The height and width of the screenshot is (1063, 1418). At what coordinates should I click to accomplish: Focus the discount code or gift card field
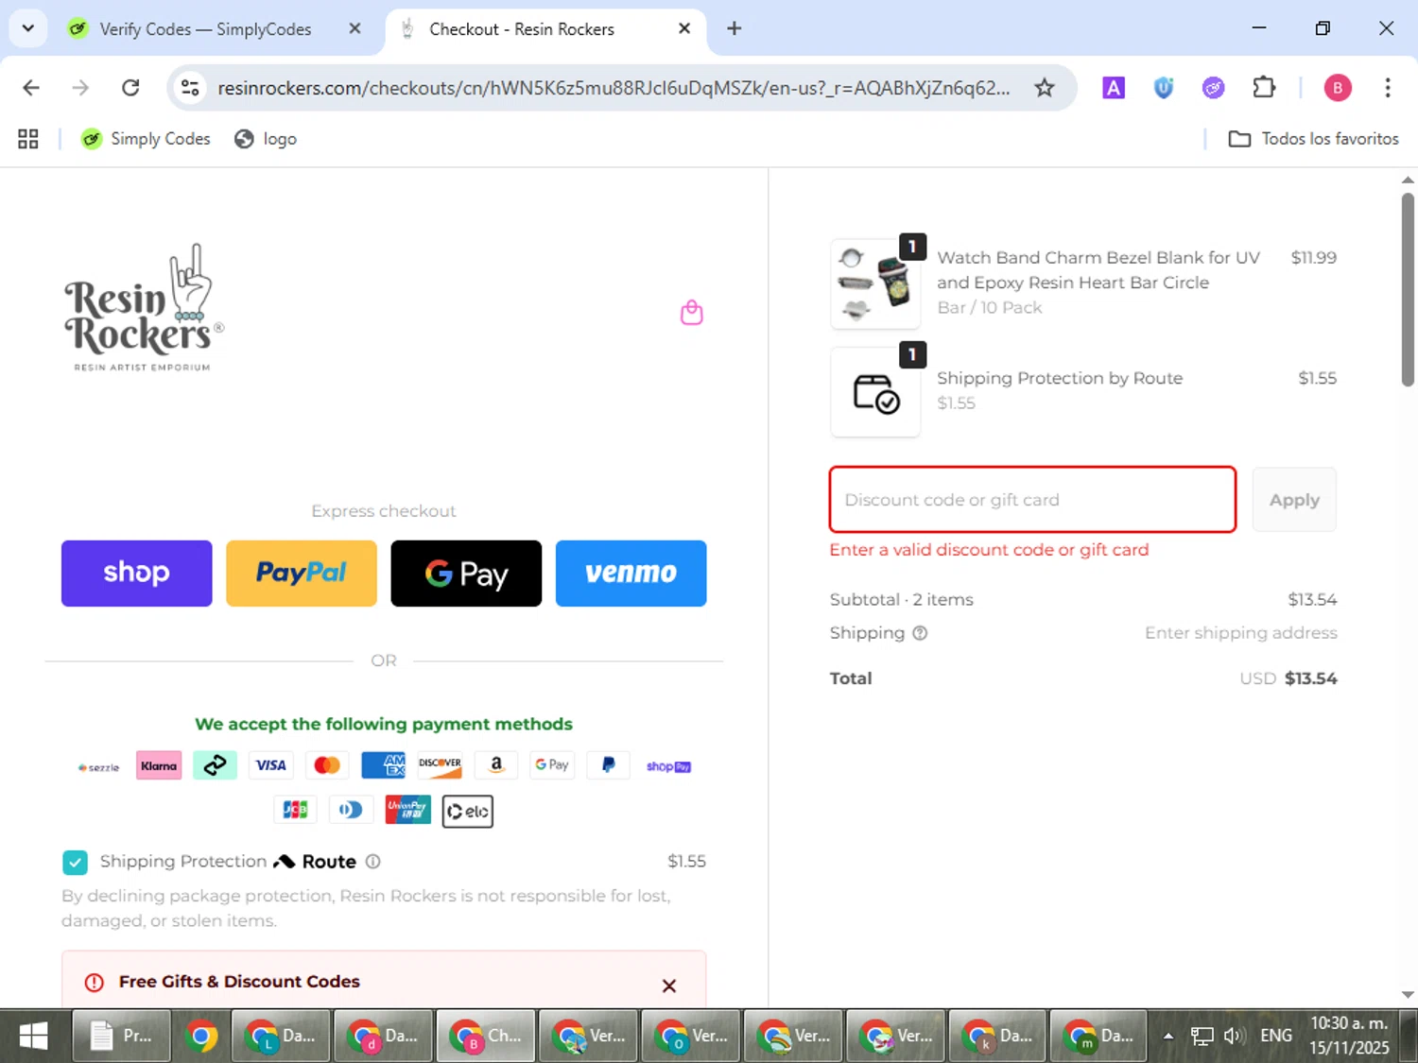(x=1032, y=500)
